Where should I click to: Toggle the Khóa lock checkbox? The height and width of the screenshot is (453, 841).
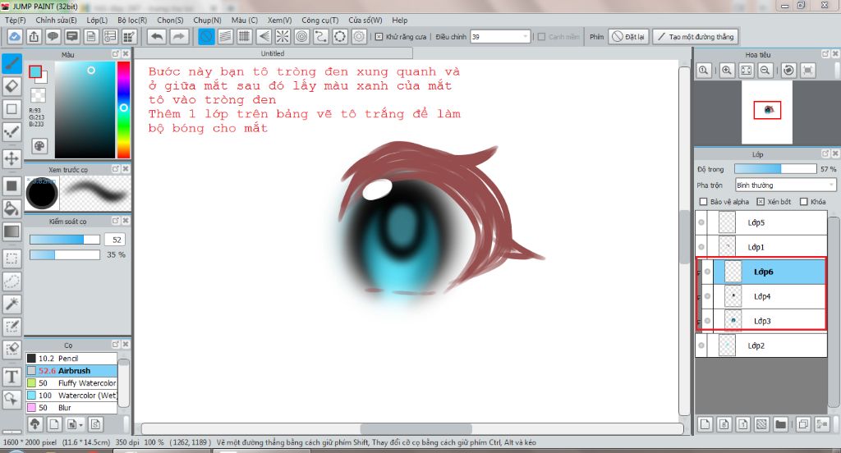click(803, 202)
